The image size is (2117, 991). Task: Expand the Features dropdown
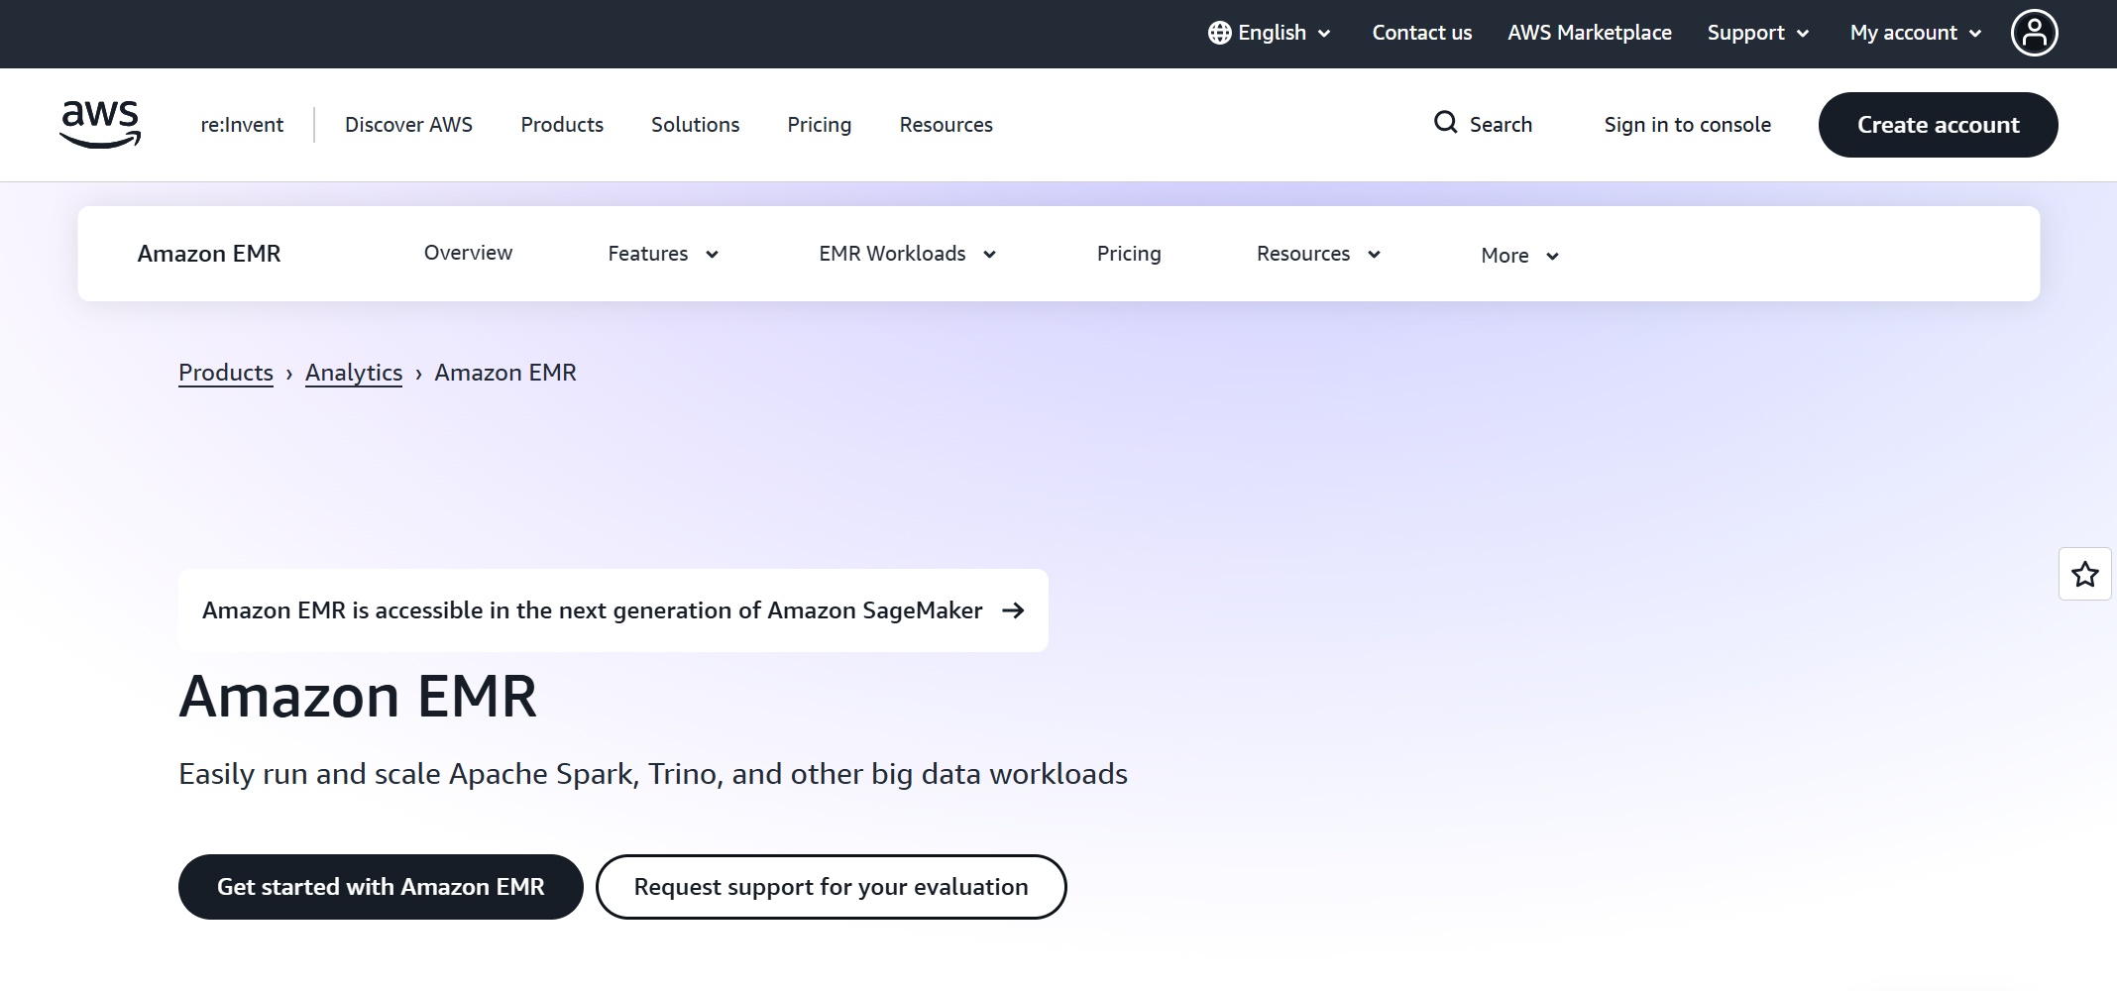(661, 254)
